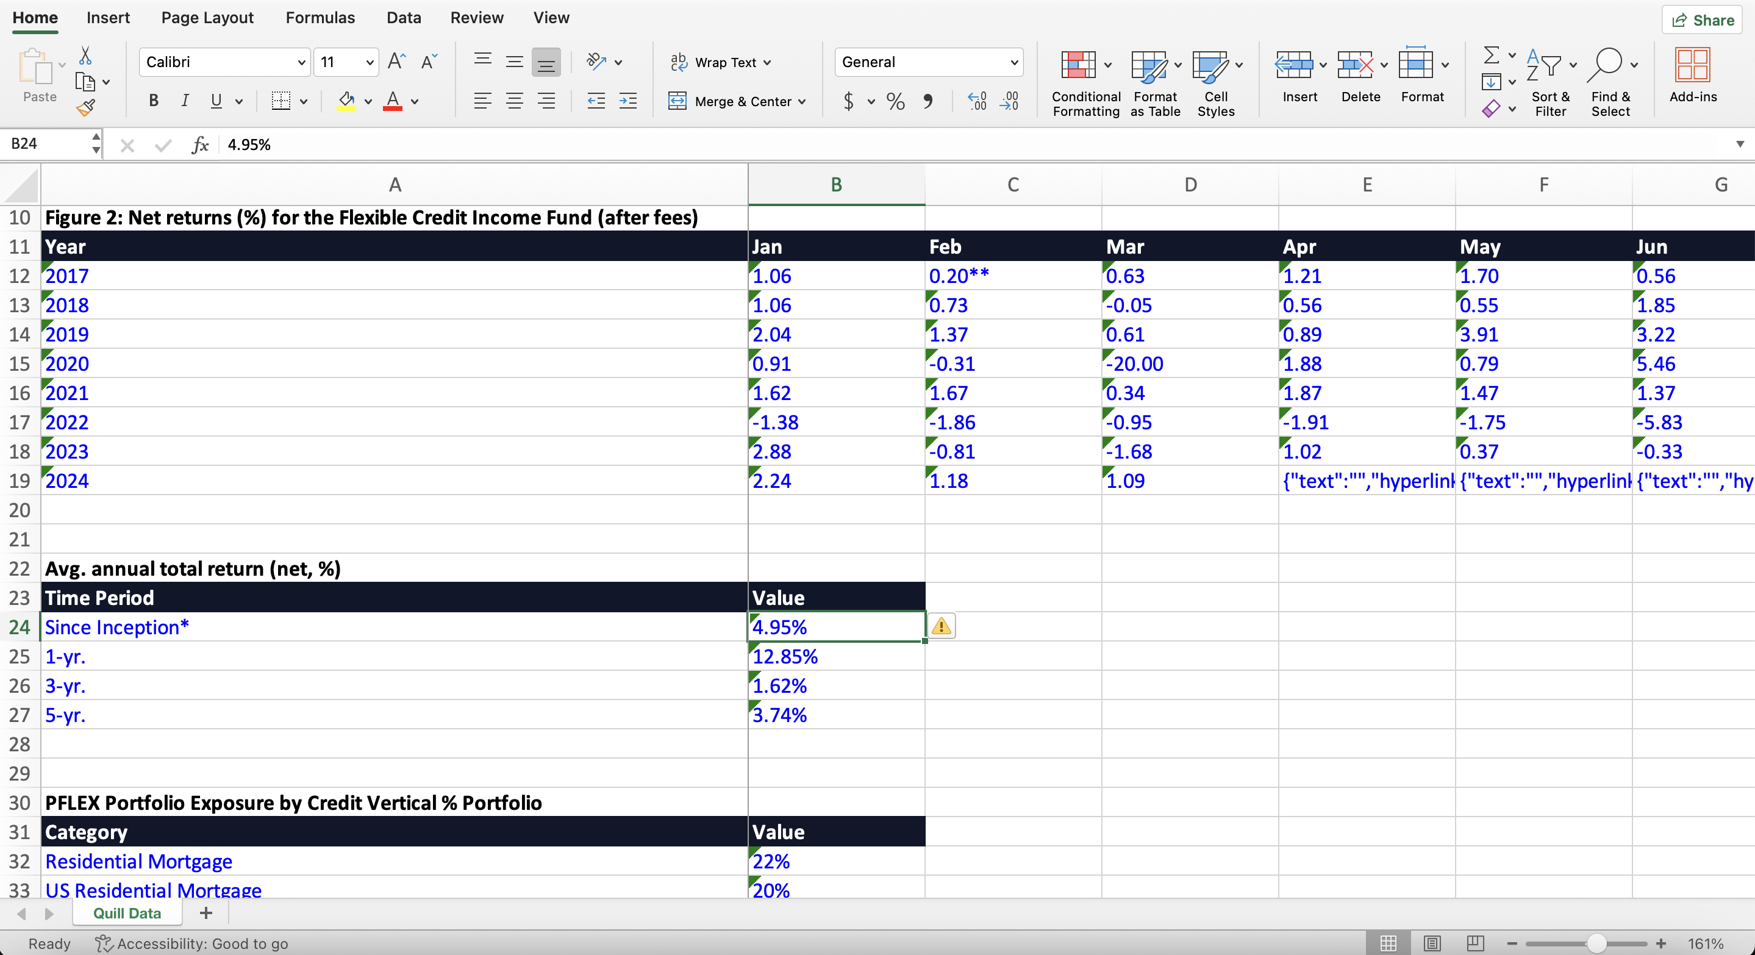Screen dimensions: 1755x955
Task: Click the Wrap Text button
Action: (x=720, y=62)
